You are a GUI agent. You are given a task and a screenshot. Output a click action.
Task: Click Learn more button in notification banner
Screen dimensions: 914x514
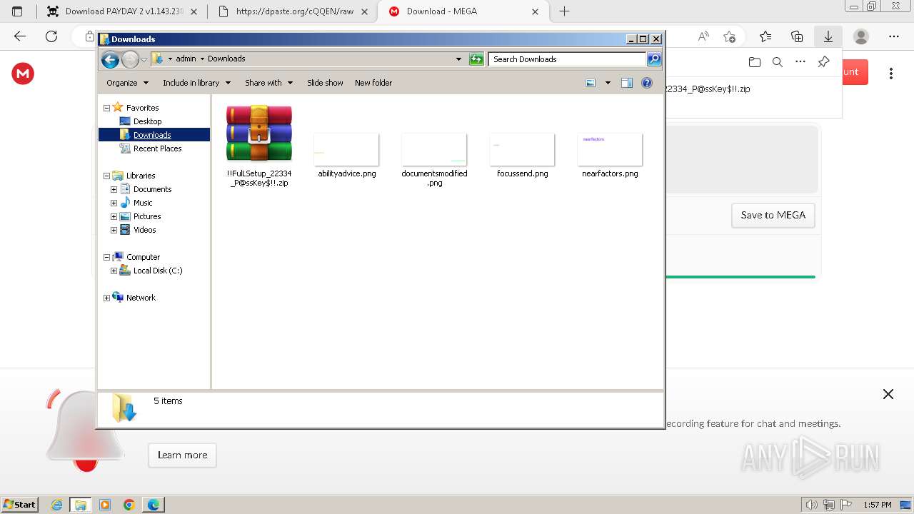(182, 455)
